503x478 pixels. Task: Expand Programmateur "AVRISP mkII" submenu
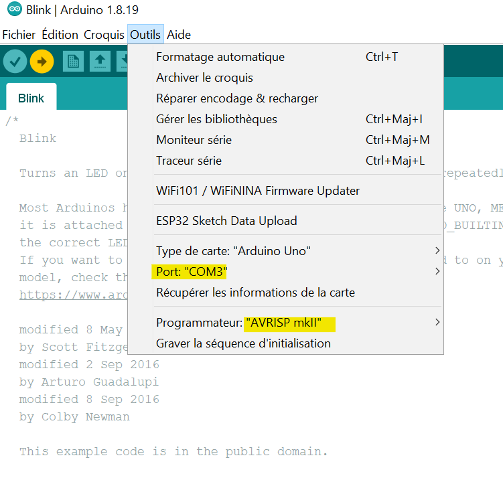coord(285,323)
